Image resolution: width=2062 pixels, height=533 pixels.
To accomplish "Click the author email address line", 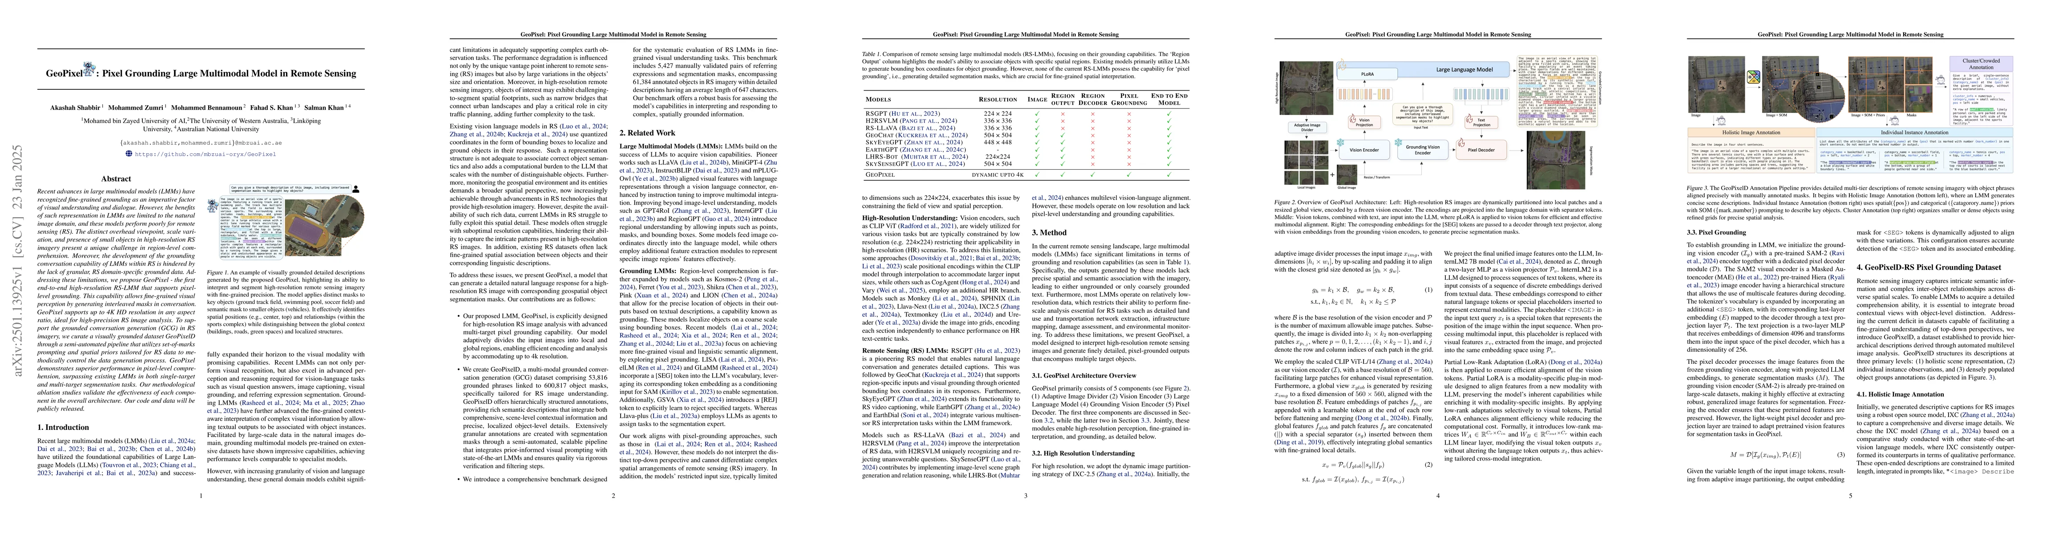I will 201,143.
